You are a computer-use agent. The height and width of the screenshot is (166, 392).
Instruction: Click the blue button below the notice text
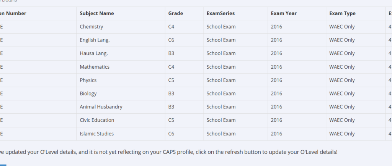(x=3, y=165)
